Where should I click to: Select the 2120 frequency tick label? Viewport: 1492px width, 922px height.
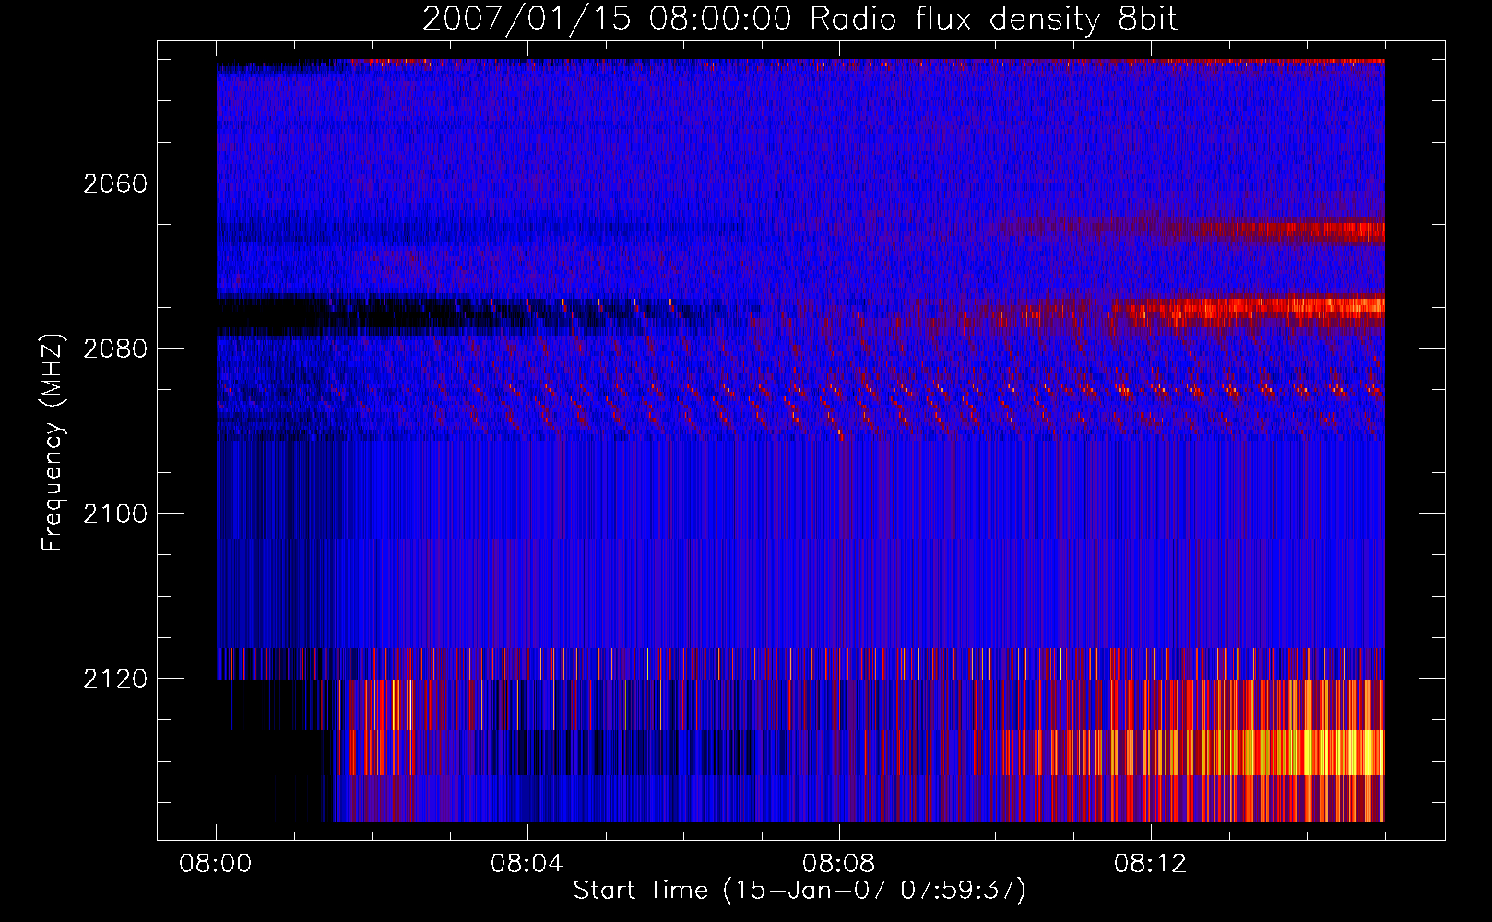[115, 679]
